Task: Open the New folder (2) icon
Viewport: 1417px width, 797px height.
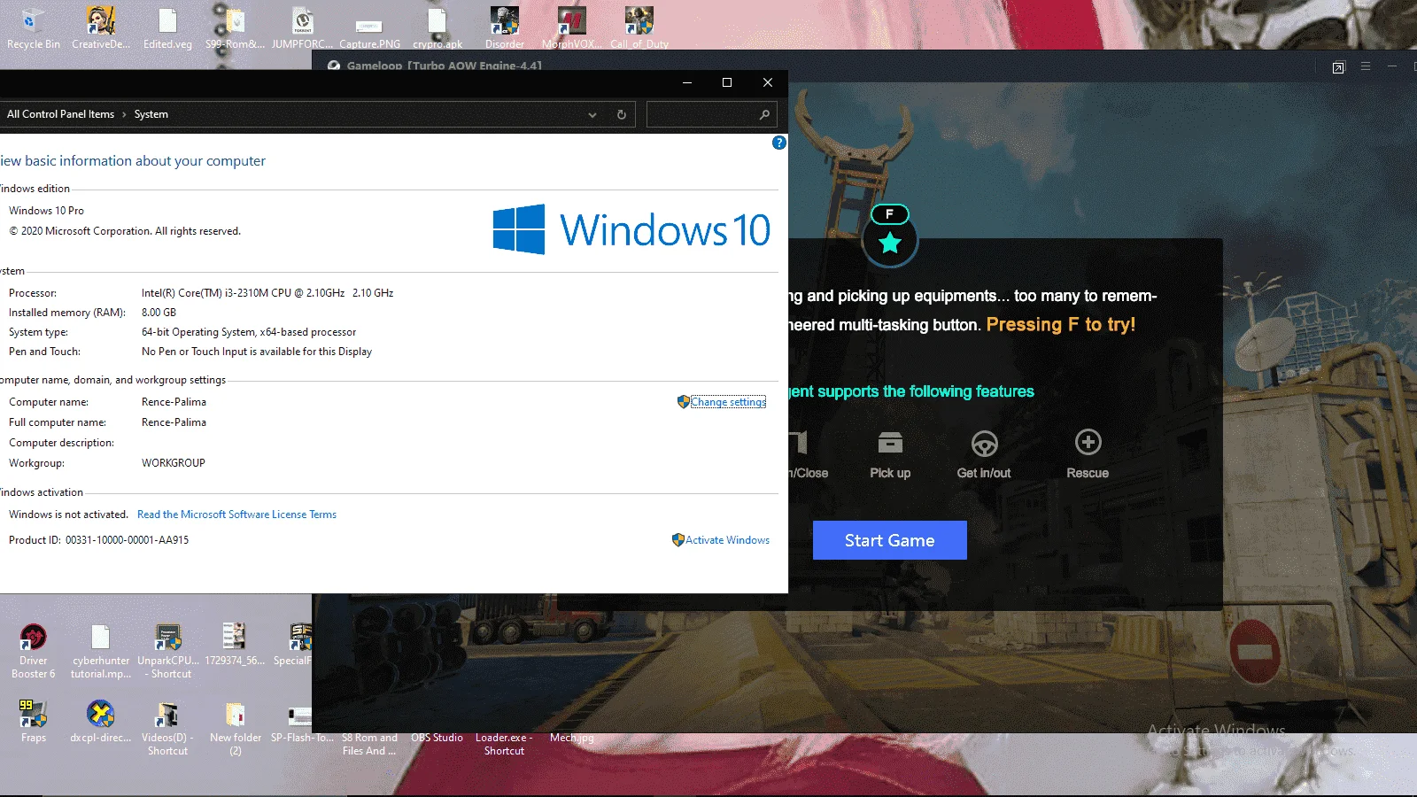Action: (235, 728)
